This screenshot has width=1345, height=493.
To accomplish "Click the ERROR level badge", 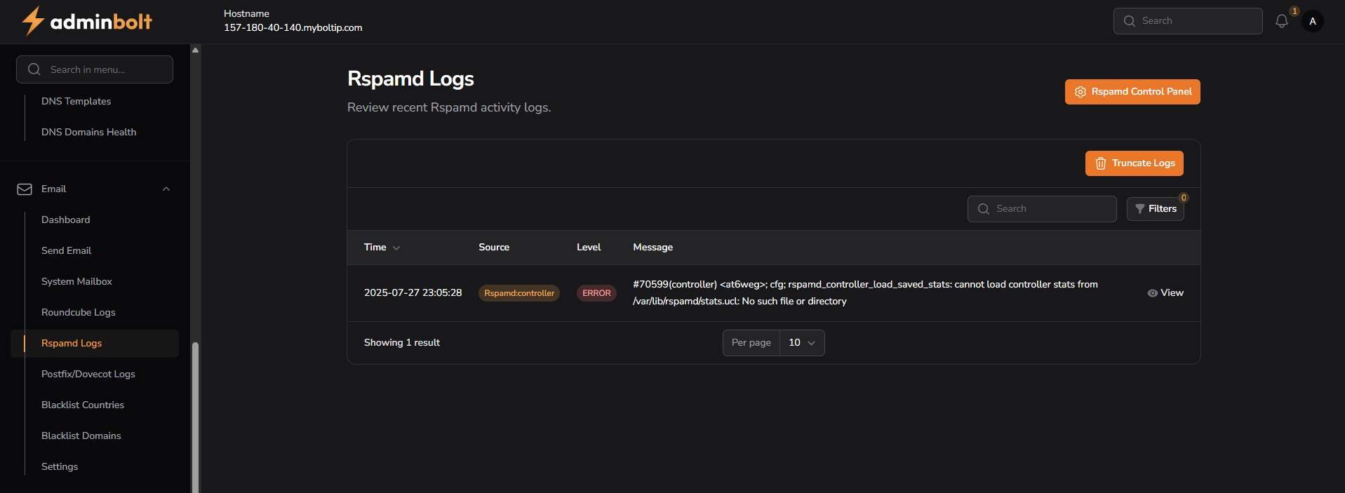I will tap(596, 293).
